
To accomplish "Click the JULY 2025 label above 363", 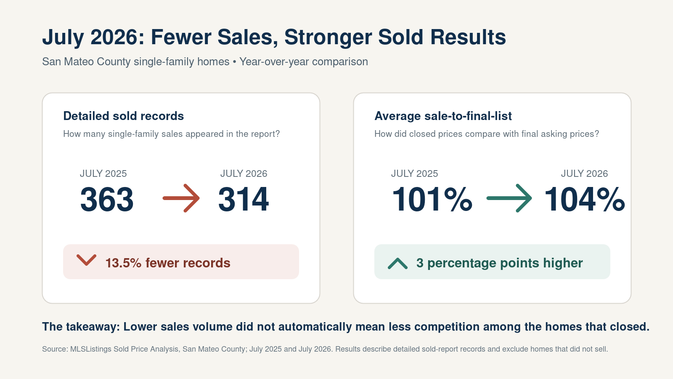I will (103, 173).
